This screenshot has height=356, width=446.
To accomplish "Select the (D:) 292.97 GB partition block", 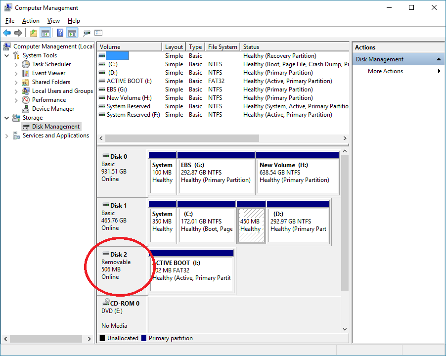I will pos(298,222).
